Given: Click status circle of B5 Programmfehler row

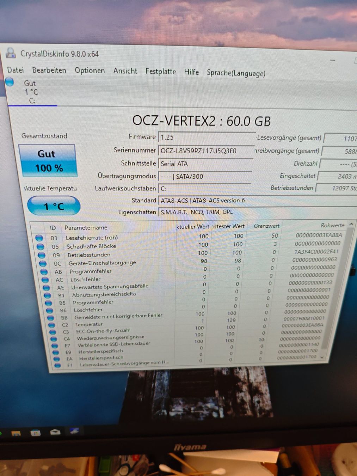Looking at the screenshot, I should 49,303.
